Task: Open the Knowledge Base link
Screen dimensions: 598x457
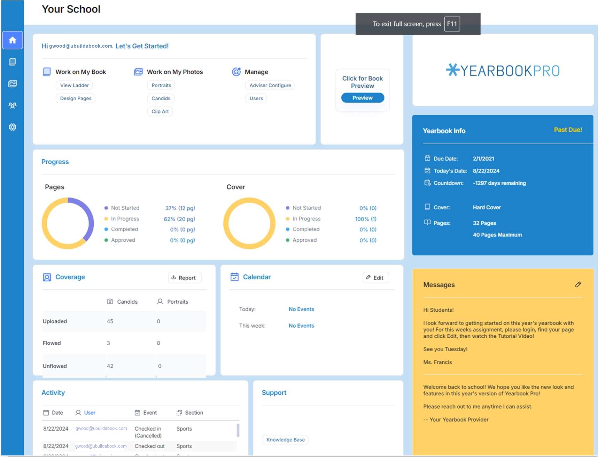Action: [x=285, y=440]
